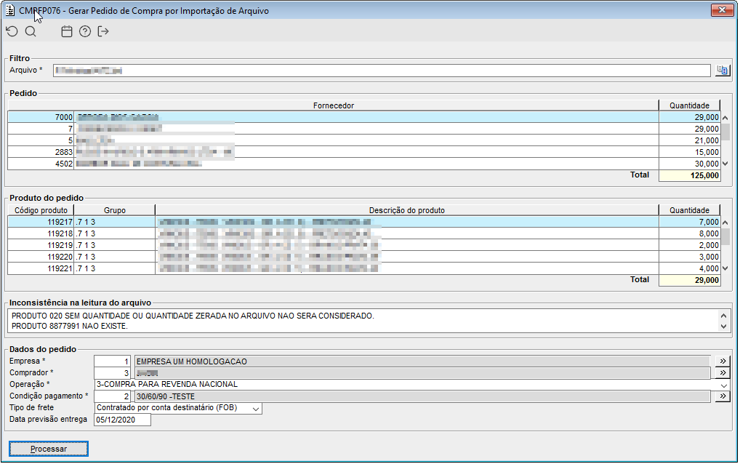Select product row 119218
This screenshot has width=740, height=464.
(364, 233)
